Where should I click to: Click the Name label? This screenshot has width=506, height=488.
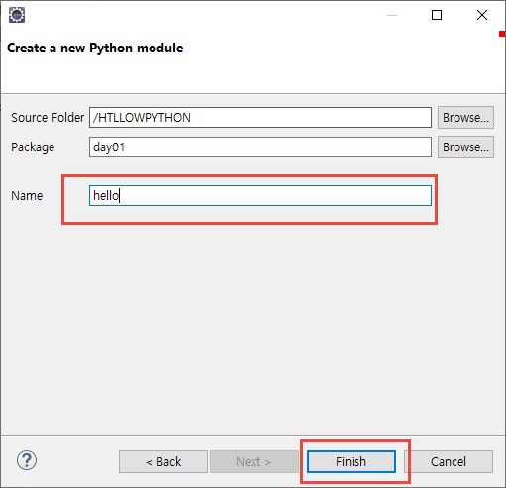[x=27, y=196]
